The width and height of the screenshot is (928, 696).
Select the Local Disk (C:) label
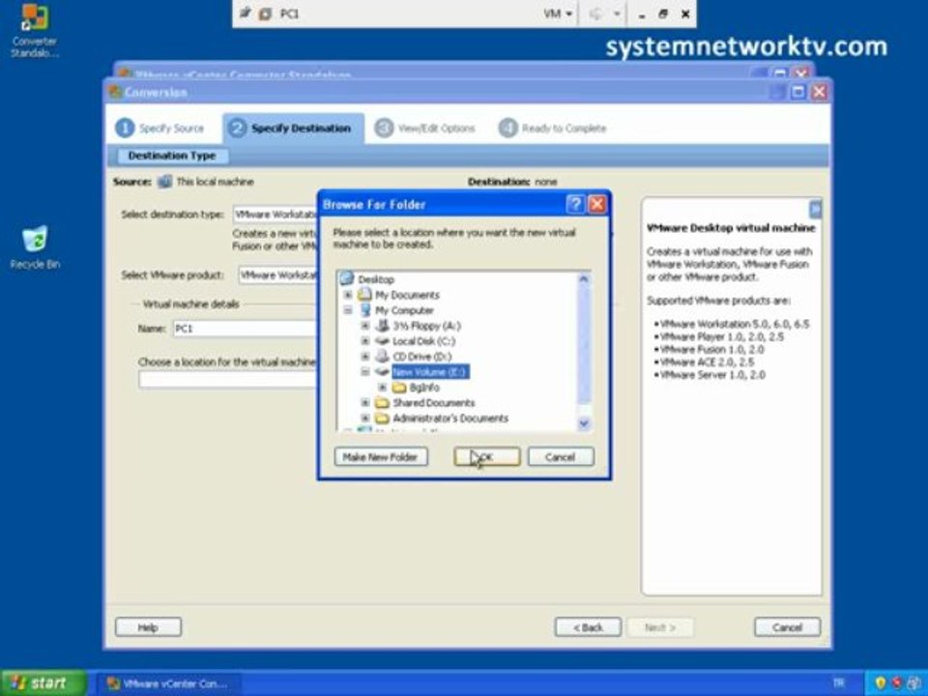(423, 341)
